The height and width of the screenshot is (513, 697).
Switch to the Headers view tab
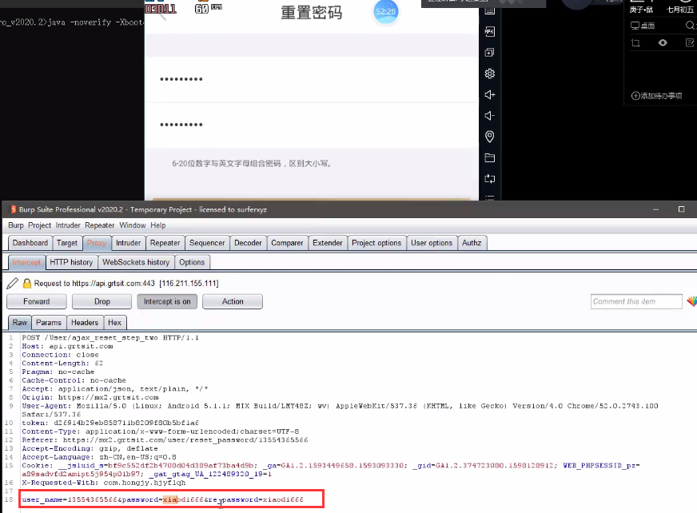click(85, 323)
